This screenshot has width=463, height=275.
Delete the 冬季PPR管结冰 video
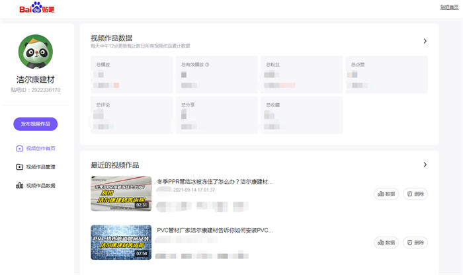(x=415, y=194)
